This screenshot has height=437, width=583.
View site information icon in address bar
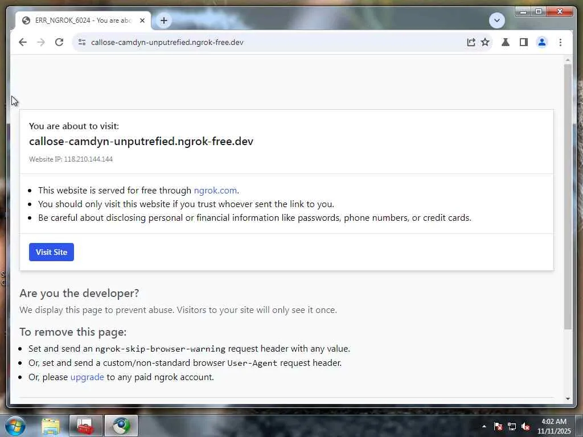click(x=82, y=42)
